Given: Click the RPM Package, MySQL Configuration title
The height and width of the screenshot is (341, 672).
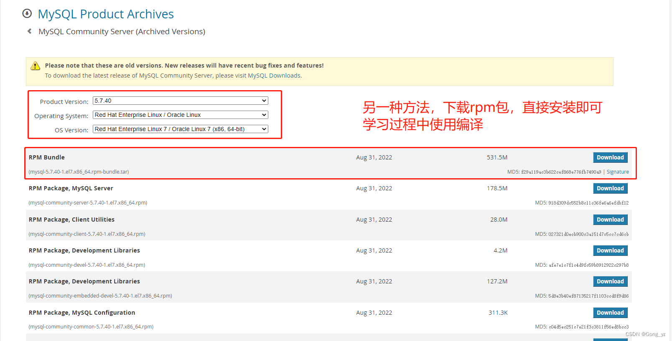Looking at the screenshot, I should coord(82,313).
